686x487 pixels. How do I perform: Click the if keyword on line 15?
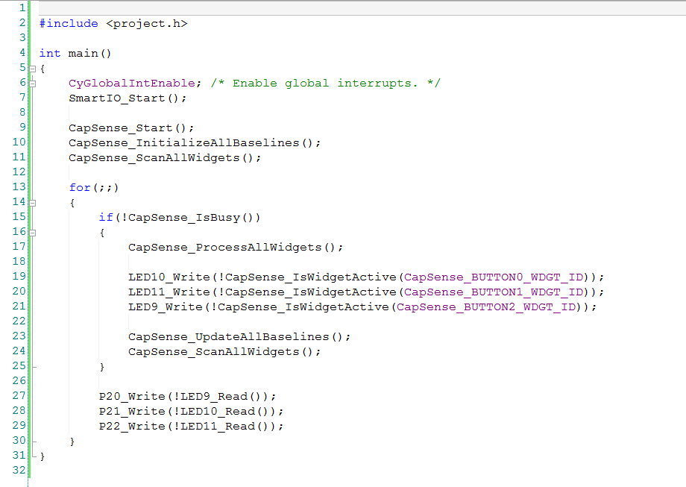pos(106,217)
